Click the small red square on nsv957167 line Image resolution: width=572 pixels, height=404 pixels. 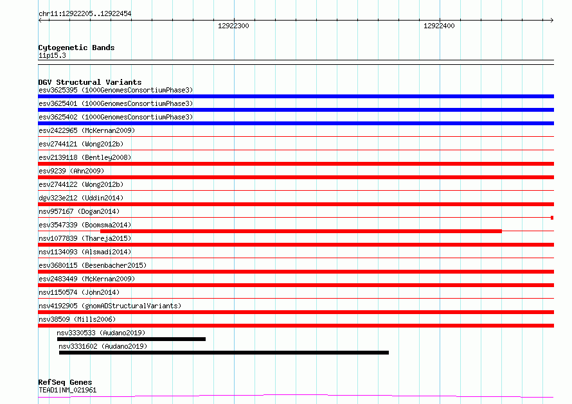[x=552, y=218]
